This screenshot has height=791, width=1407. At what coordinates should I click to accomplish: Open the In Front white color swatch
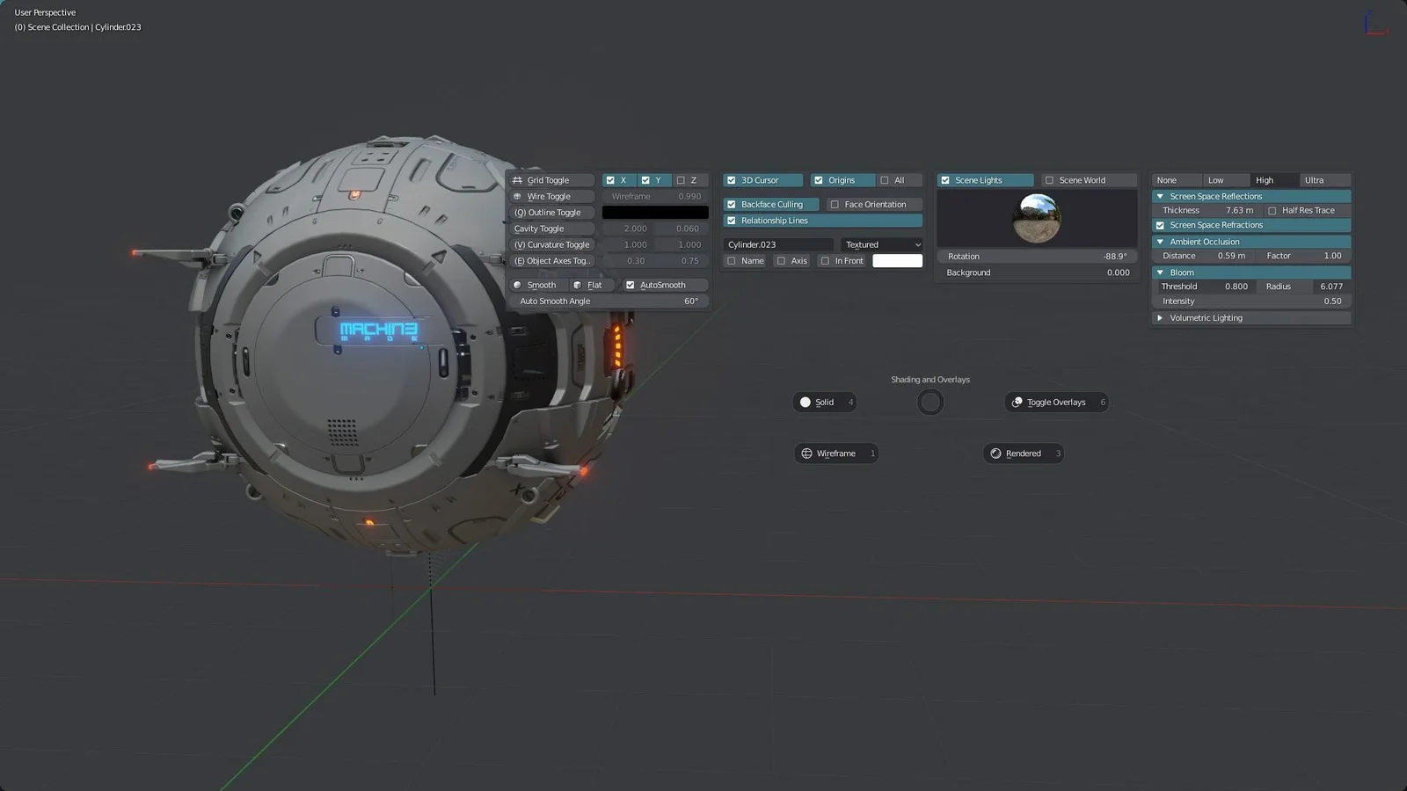(896, 260)
